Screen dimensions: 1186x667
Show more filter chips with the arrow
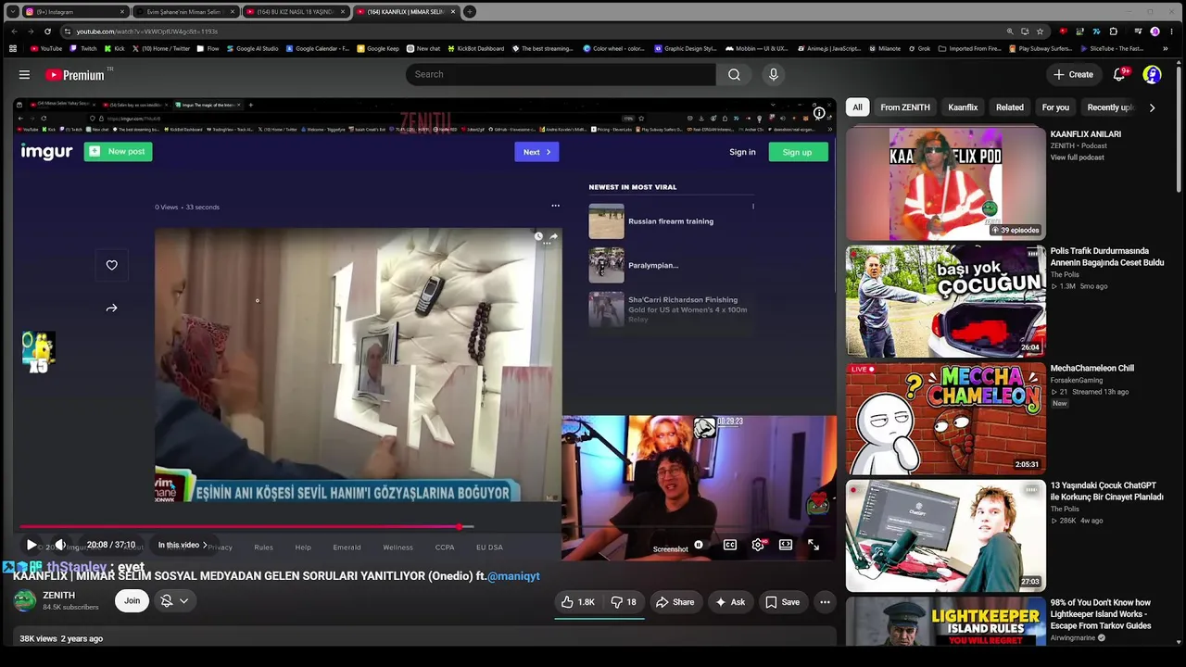[x=1152, y=107]
